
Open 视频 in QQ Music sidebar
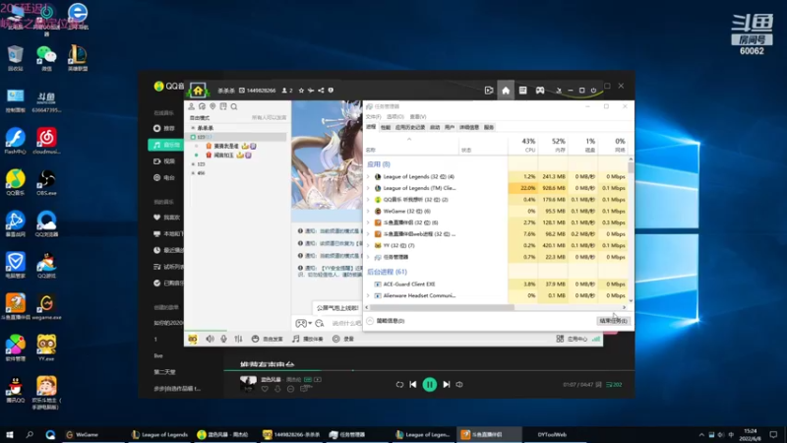(x=164, y=161)
